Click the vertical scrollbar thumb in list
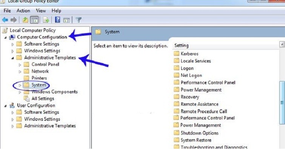 point(282,103)
